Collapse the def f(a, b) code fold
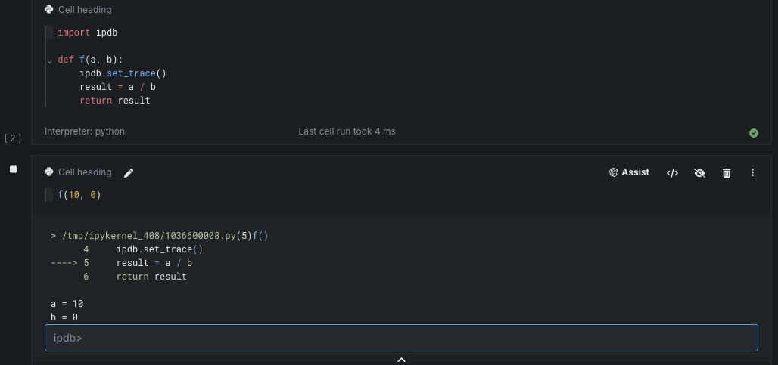The width and height of the screenshot is (778, 365). click(49, 60)
